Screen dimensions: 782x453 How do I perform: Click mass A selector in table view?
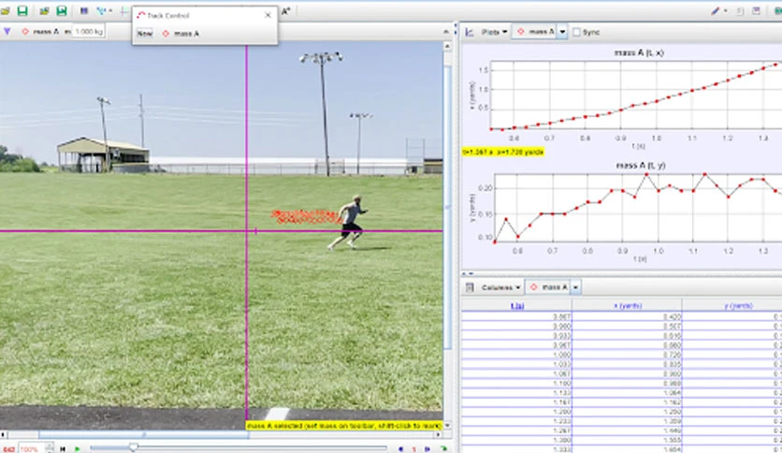(548, 287)
